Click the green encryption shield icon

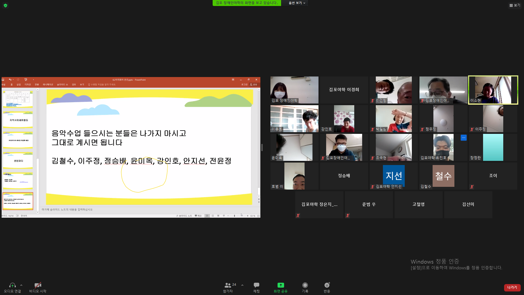click(x=5, y=5)
